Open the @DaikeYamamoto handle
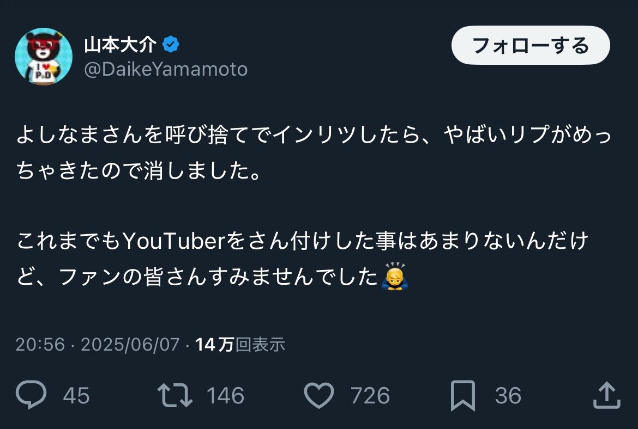This screenshot has width=638, height=429. 166,70
